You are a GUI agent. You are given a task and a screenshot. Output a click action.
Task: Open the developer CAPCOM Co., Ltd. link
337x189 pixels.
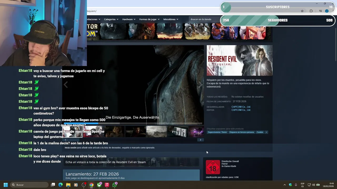(x=241, y=107)
